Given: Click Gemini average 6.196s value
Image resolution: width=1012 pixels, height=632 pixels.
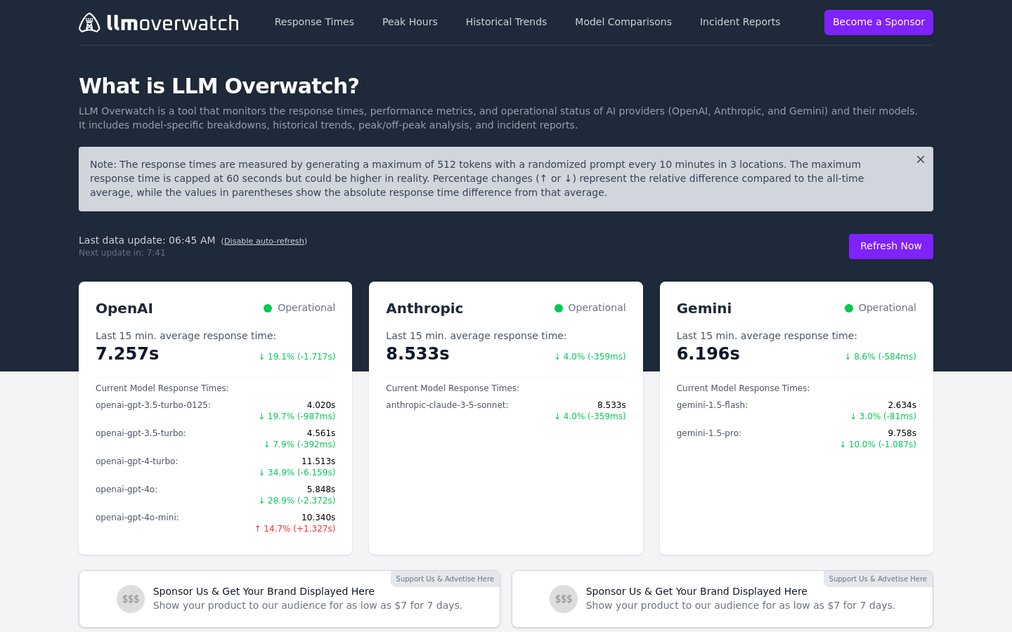Looking at the screenshot, I should pyautogui.click(x=708, y=354).
